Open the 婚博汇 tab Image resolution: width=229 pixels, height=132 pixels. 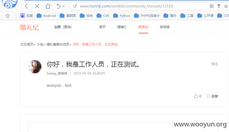click(122, 27)
